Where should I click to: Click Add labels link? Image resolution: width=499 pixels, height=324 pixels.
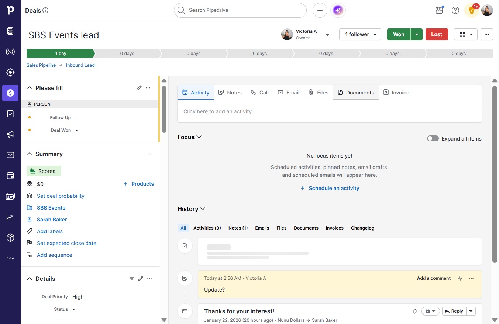pyautogui.click(x=50, y=231)
